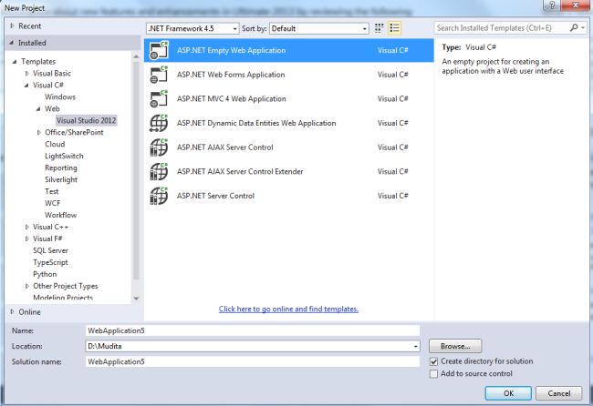
Task: Select ASP.NET Dynamic Data Entities Web Application text
Action: point(256,123)
